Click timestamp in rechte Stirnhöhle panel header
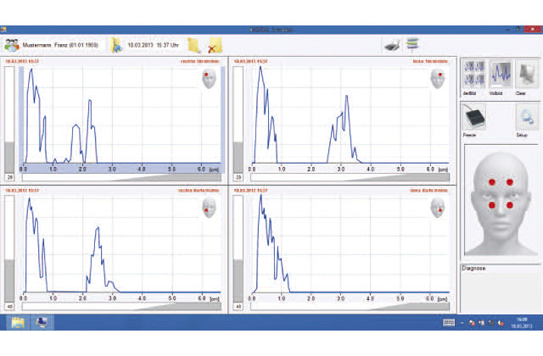 coord(22,61)
